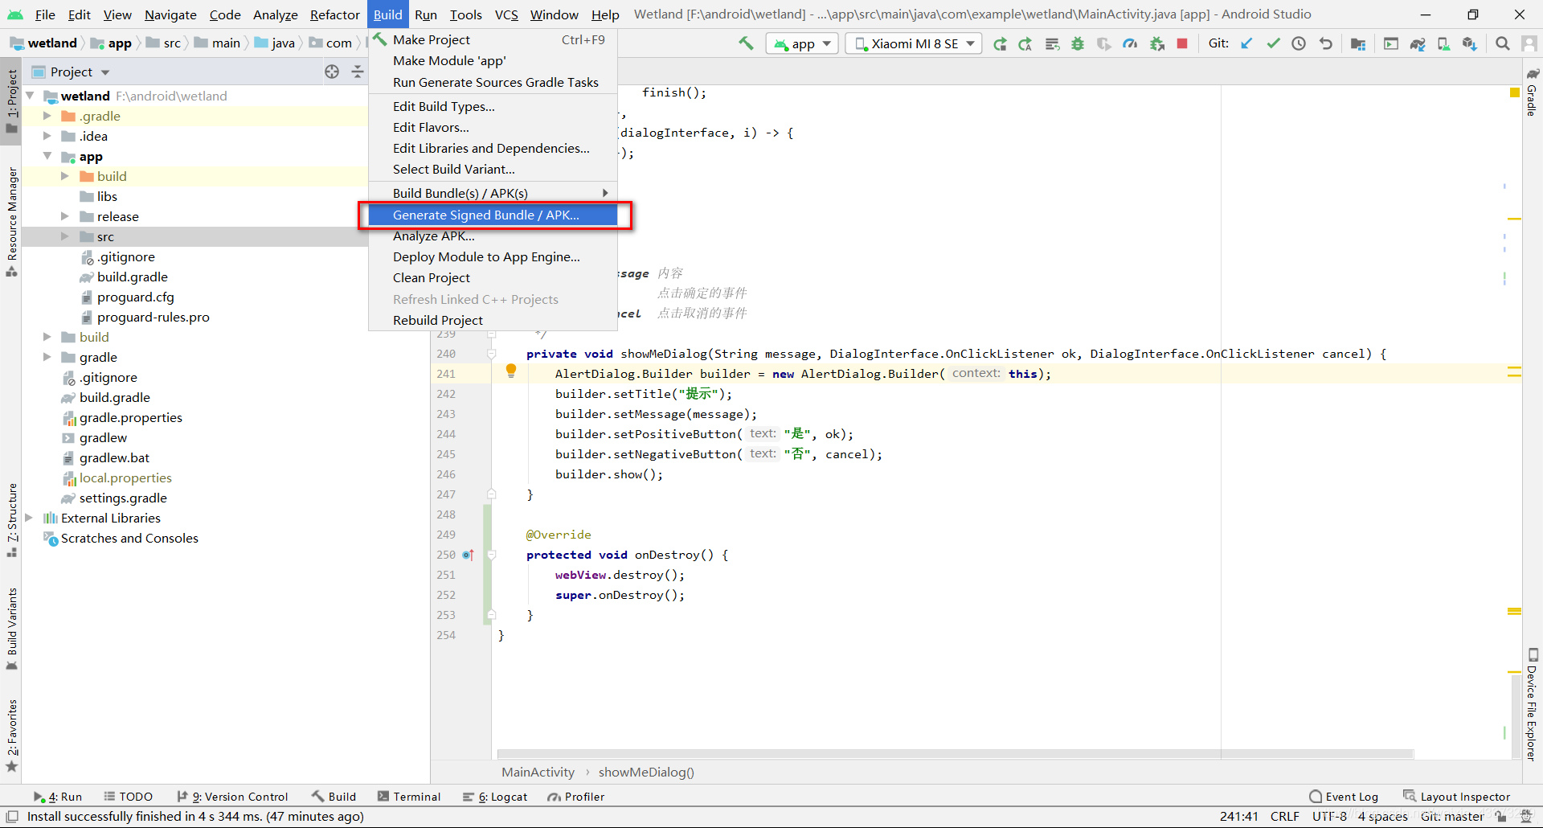Click the Profile app gauge icon
This screenshot has width=1543, height=828.
pos(1130,44)
